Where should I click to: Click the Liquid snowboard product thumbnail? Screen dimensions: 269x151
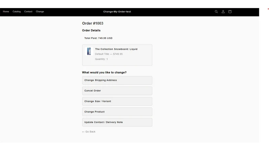(x=89, y=51)
